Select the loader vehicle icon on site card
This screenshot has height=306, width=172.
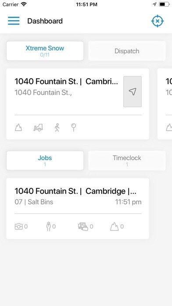pos(38,128)
